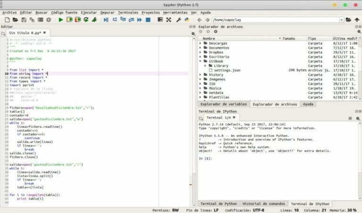This screenshot has width=362, height=213.
Task: Select the netdata folder row
Action: click(279, 93)
